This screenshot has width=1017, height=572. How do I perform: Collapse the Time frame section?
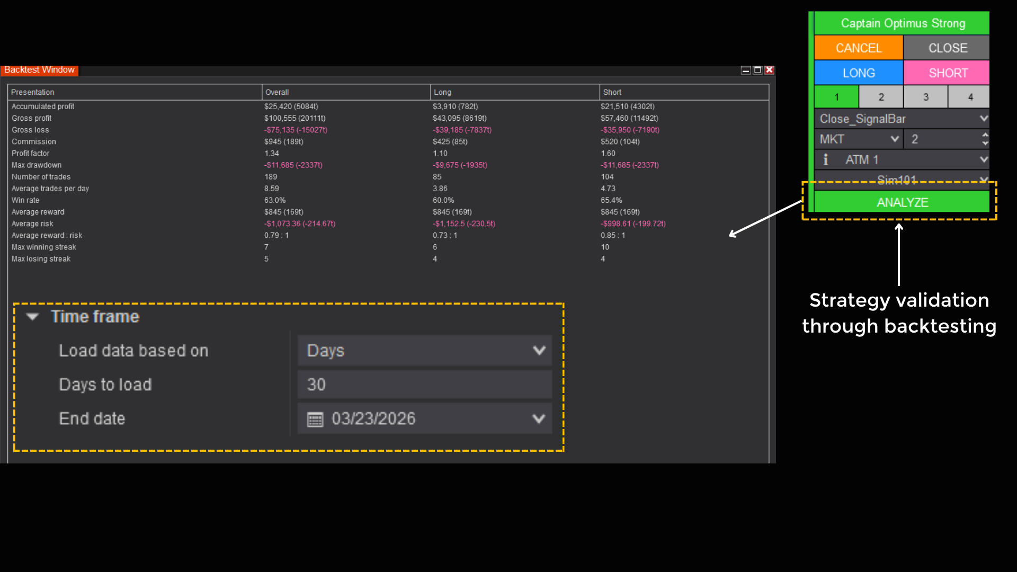pyautogui.click(x=33, y=317)
